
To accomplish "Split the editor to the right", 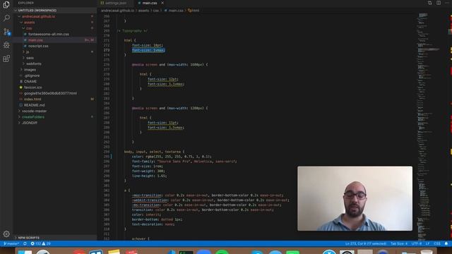I will (439, 3).
